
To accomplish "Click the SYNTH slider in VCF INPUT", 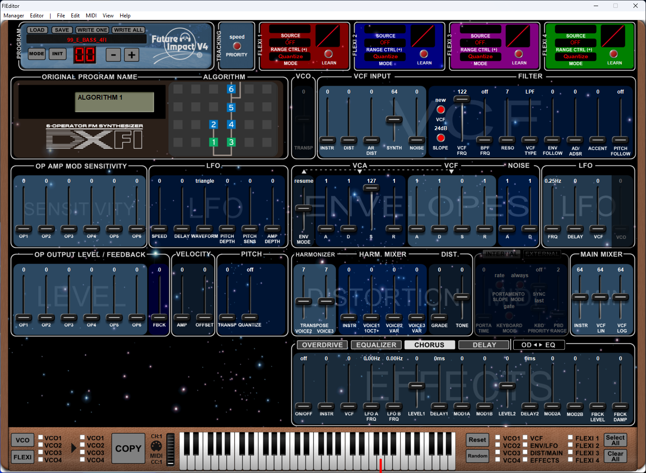I will (x=394, y=119).
